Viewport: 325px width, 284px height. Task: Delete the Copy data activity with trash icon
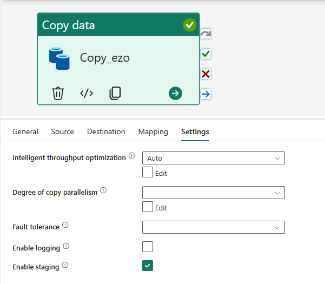pyautogui.click(x=58, y=93)
